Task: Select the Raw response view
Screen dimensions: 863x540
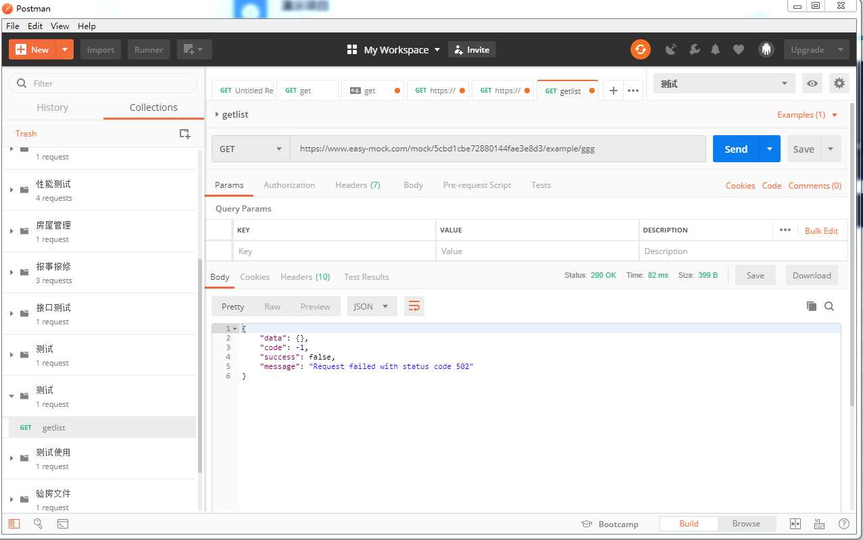Action: click(x=272, y=306)
